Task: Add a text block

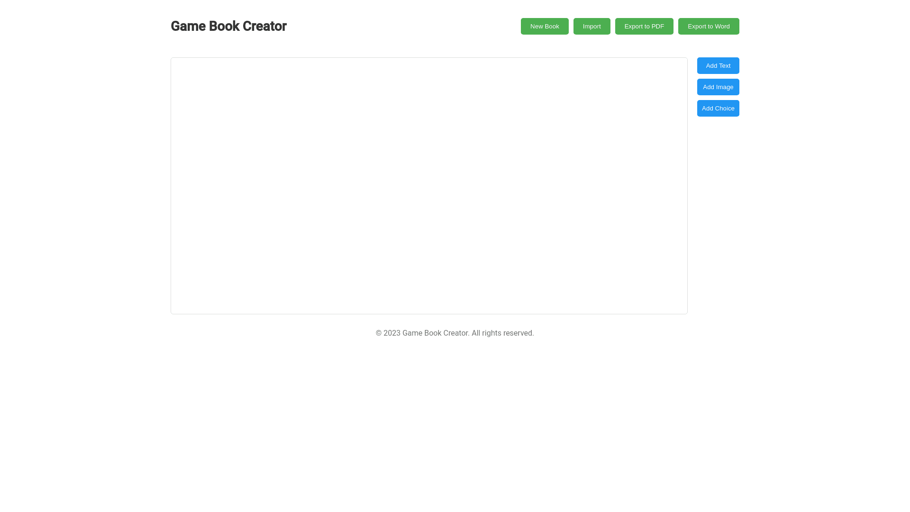Action: (718, 65)
